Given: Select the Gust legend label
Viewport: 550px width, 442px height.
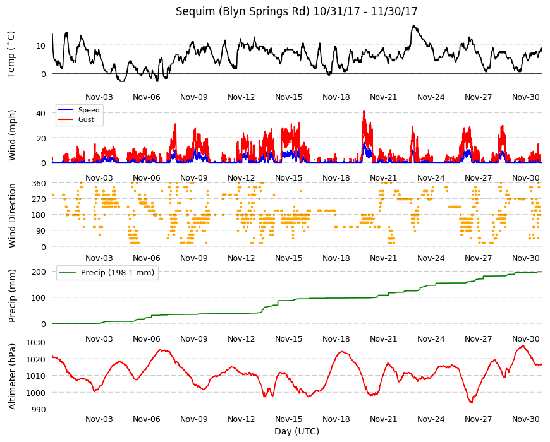Looking at the screenshot, I should [86, 119].
